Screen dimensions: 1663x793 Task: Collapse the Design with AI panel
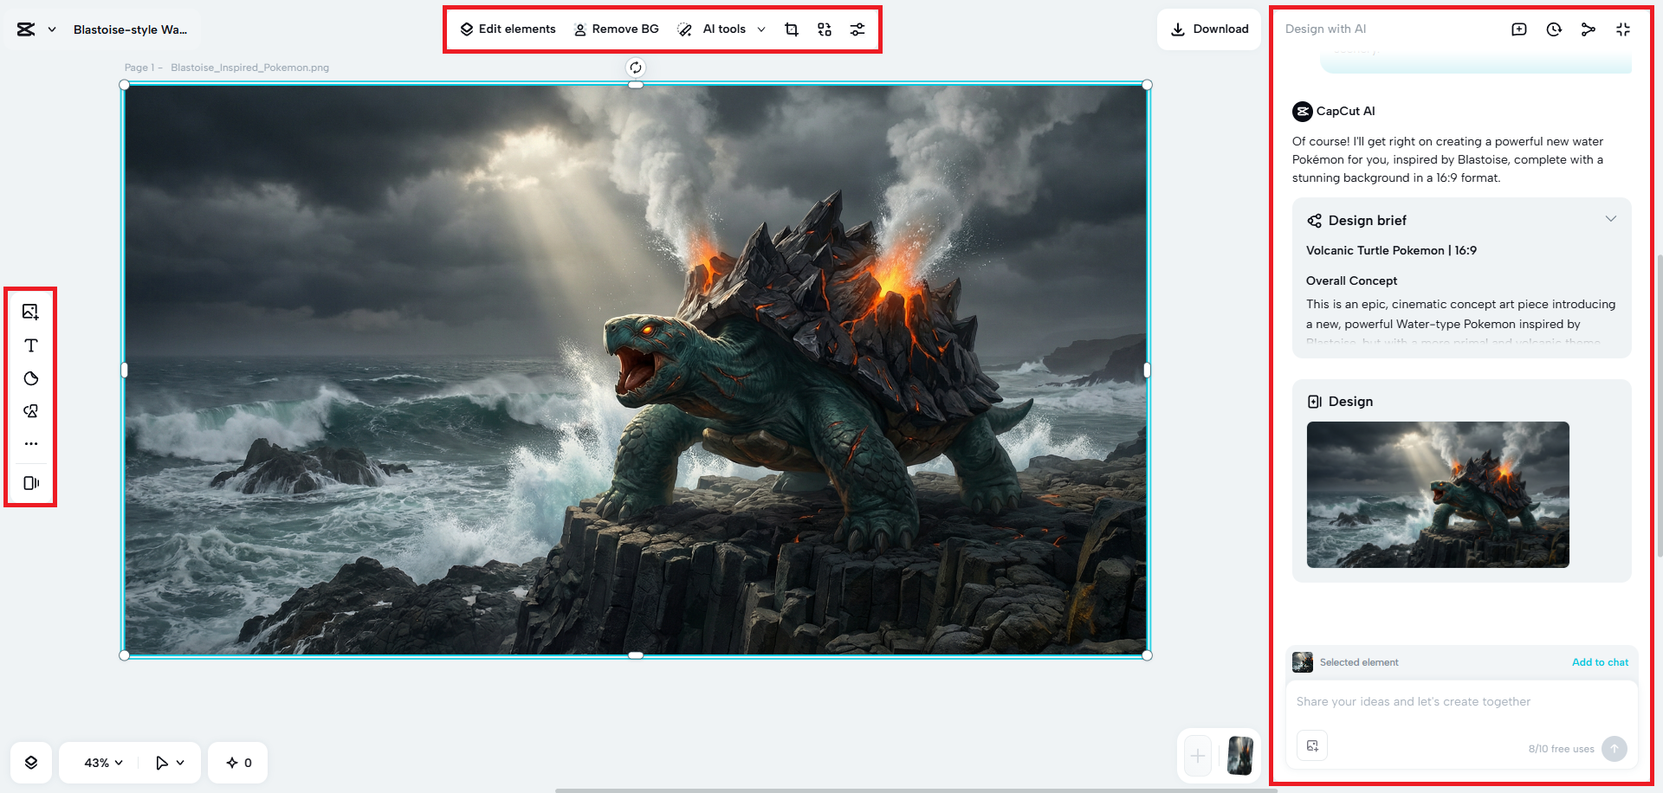click(x=1623, y=29)
